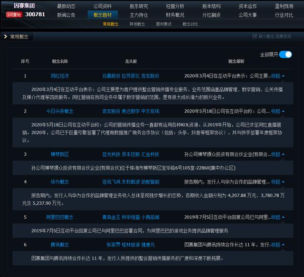Click the 龙头股 column header
Image resolution: width=304 pixels, height=277 pixels.
click(131, 61)
